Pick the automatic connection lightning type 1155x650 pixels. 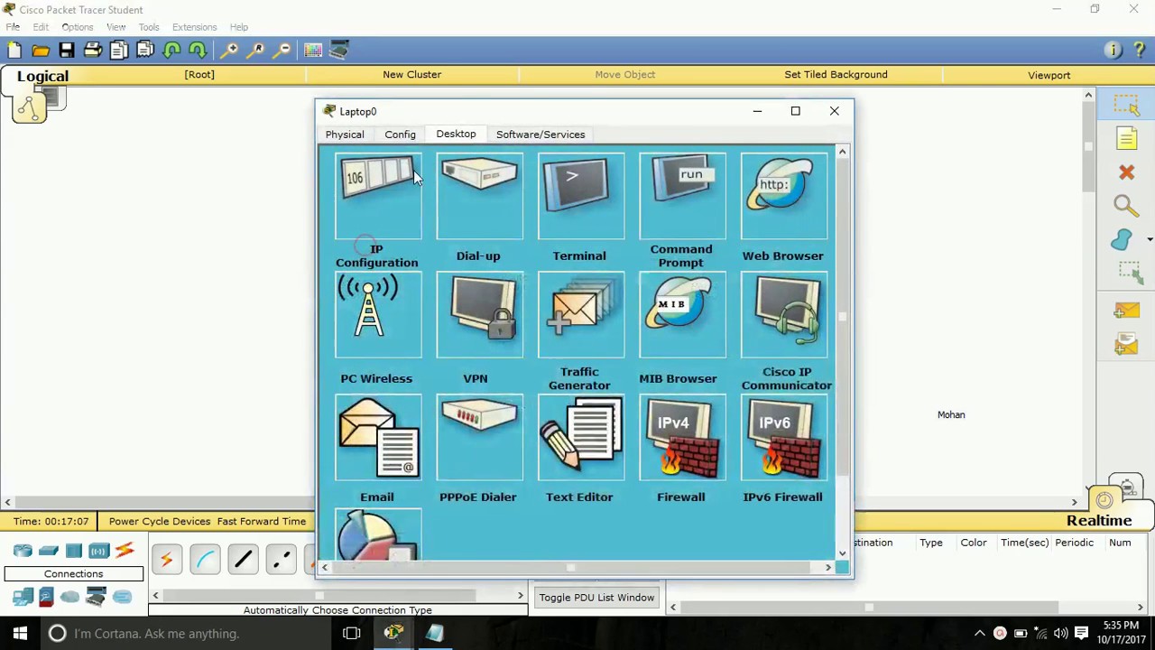tap(166, 561)
